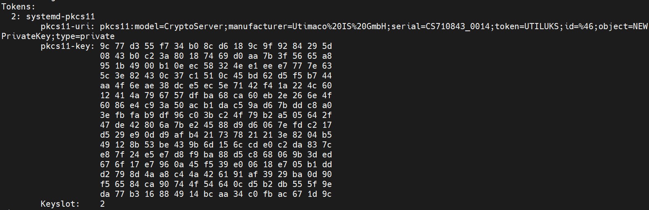Click the serial 'CS710843_0014' text
The height and width of the screenshot is (210, 649).
[458, 26]
